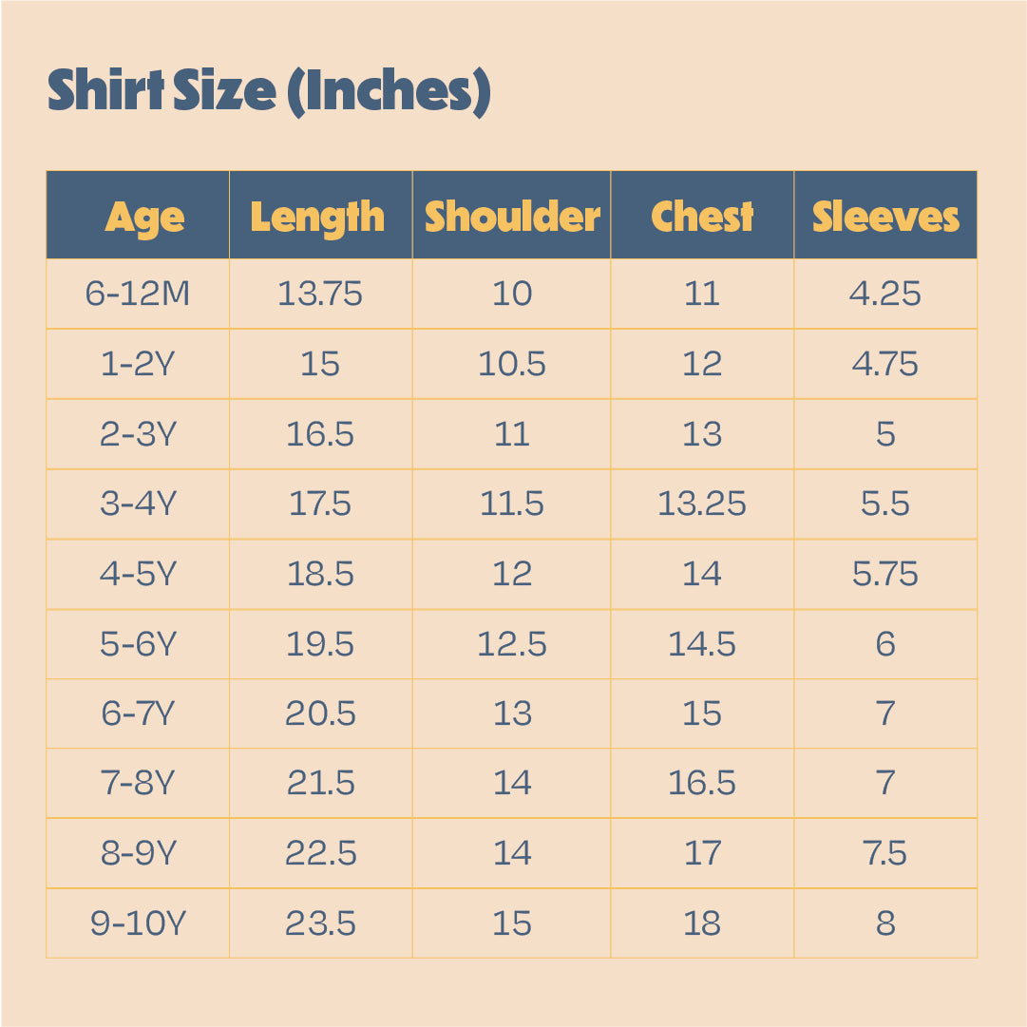Screen dimensions: 1027x1027
Task: Select the 8-9Y age cell
Action: tap(138, 853)
